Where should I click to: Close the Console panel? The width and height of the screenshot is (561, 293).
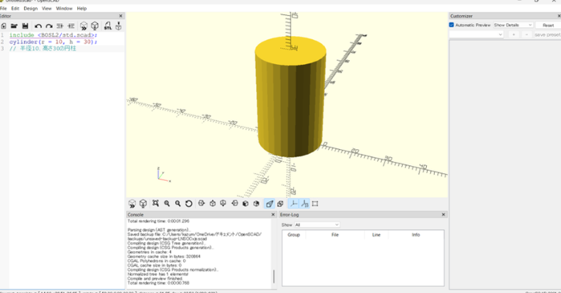click(273, 215)
